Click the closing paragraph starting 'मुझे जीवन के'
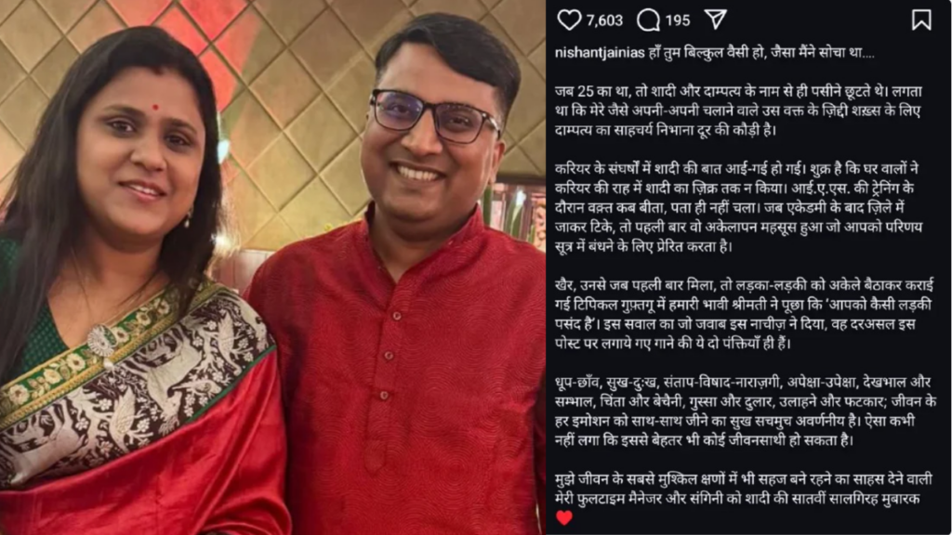Viewport: 952px width, 535px height. (x=743, y=489)
